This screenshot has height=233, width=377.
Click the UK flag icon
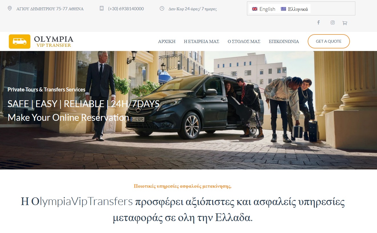tap(255, 9)
